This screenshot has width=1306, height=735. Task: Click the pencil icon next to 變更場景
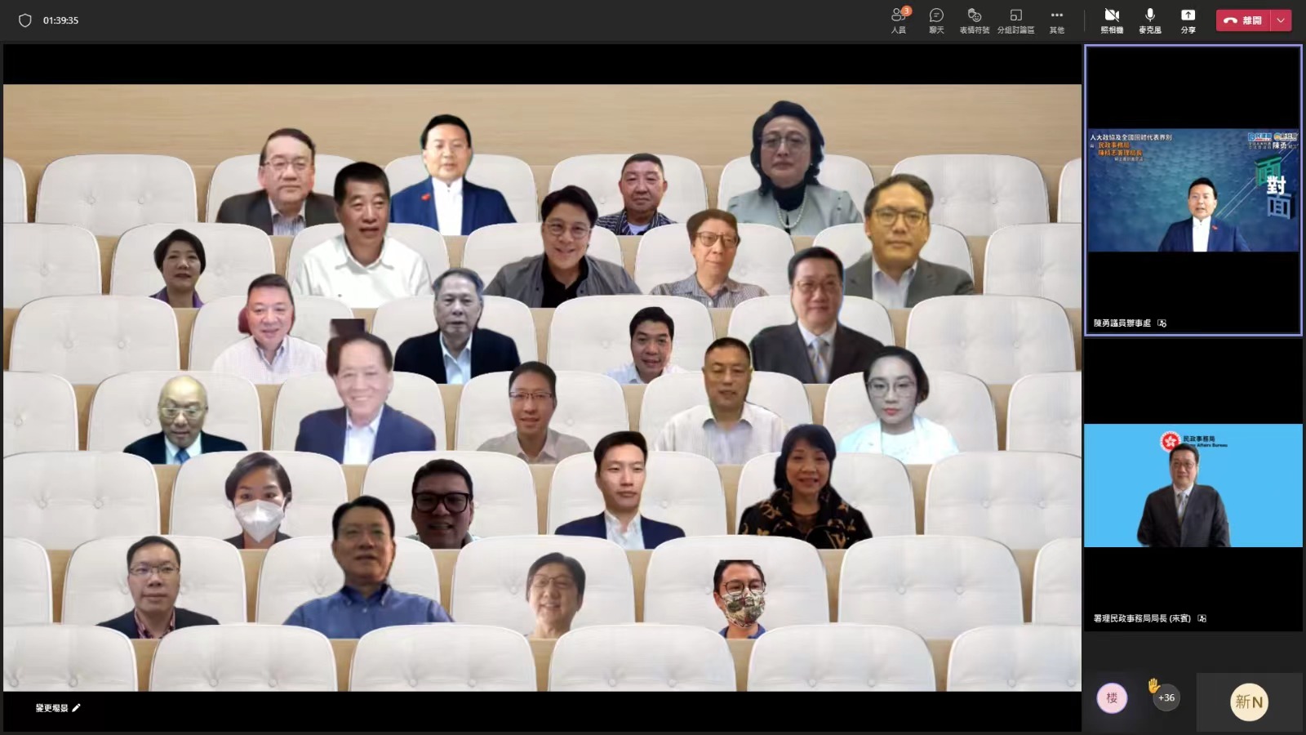[77, 708]
